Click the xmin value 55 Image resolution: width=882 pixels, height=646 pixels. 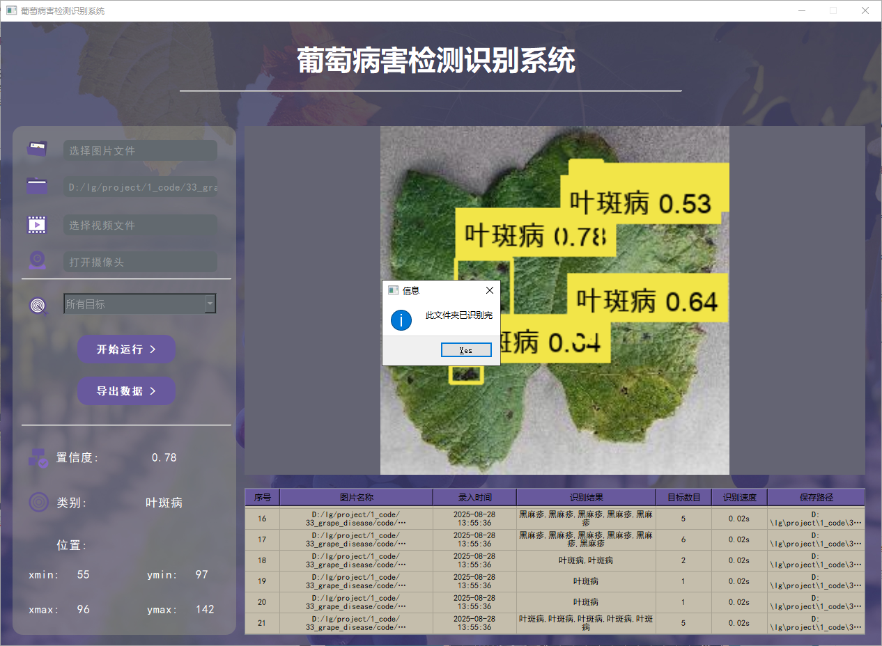click(83, 574)
